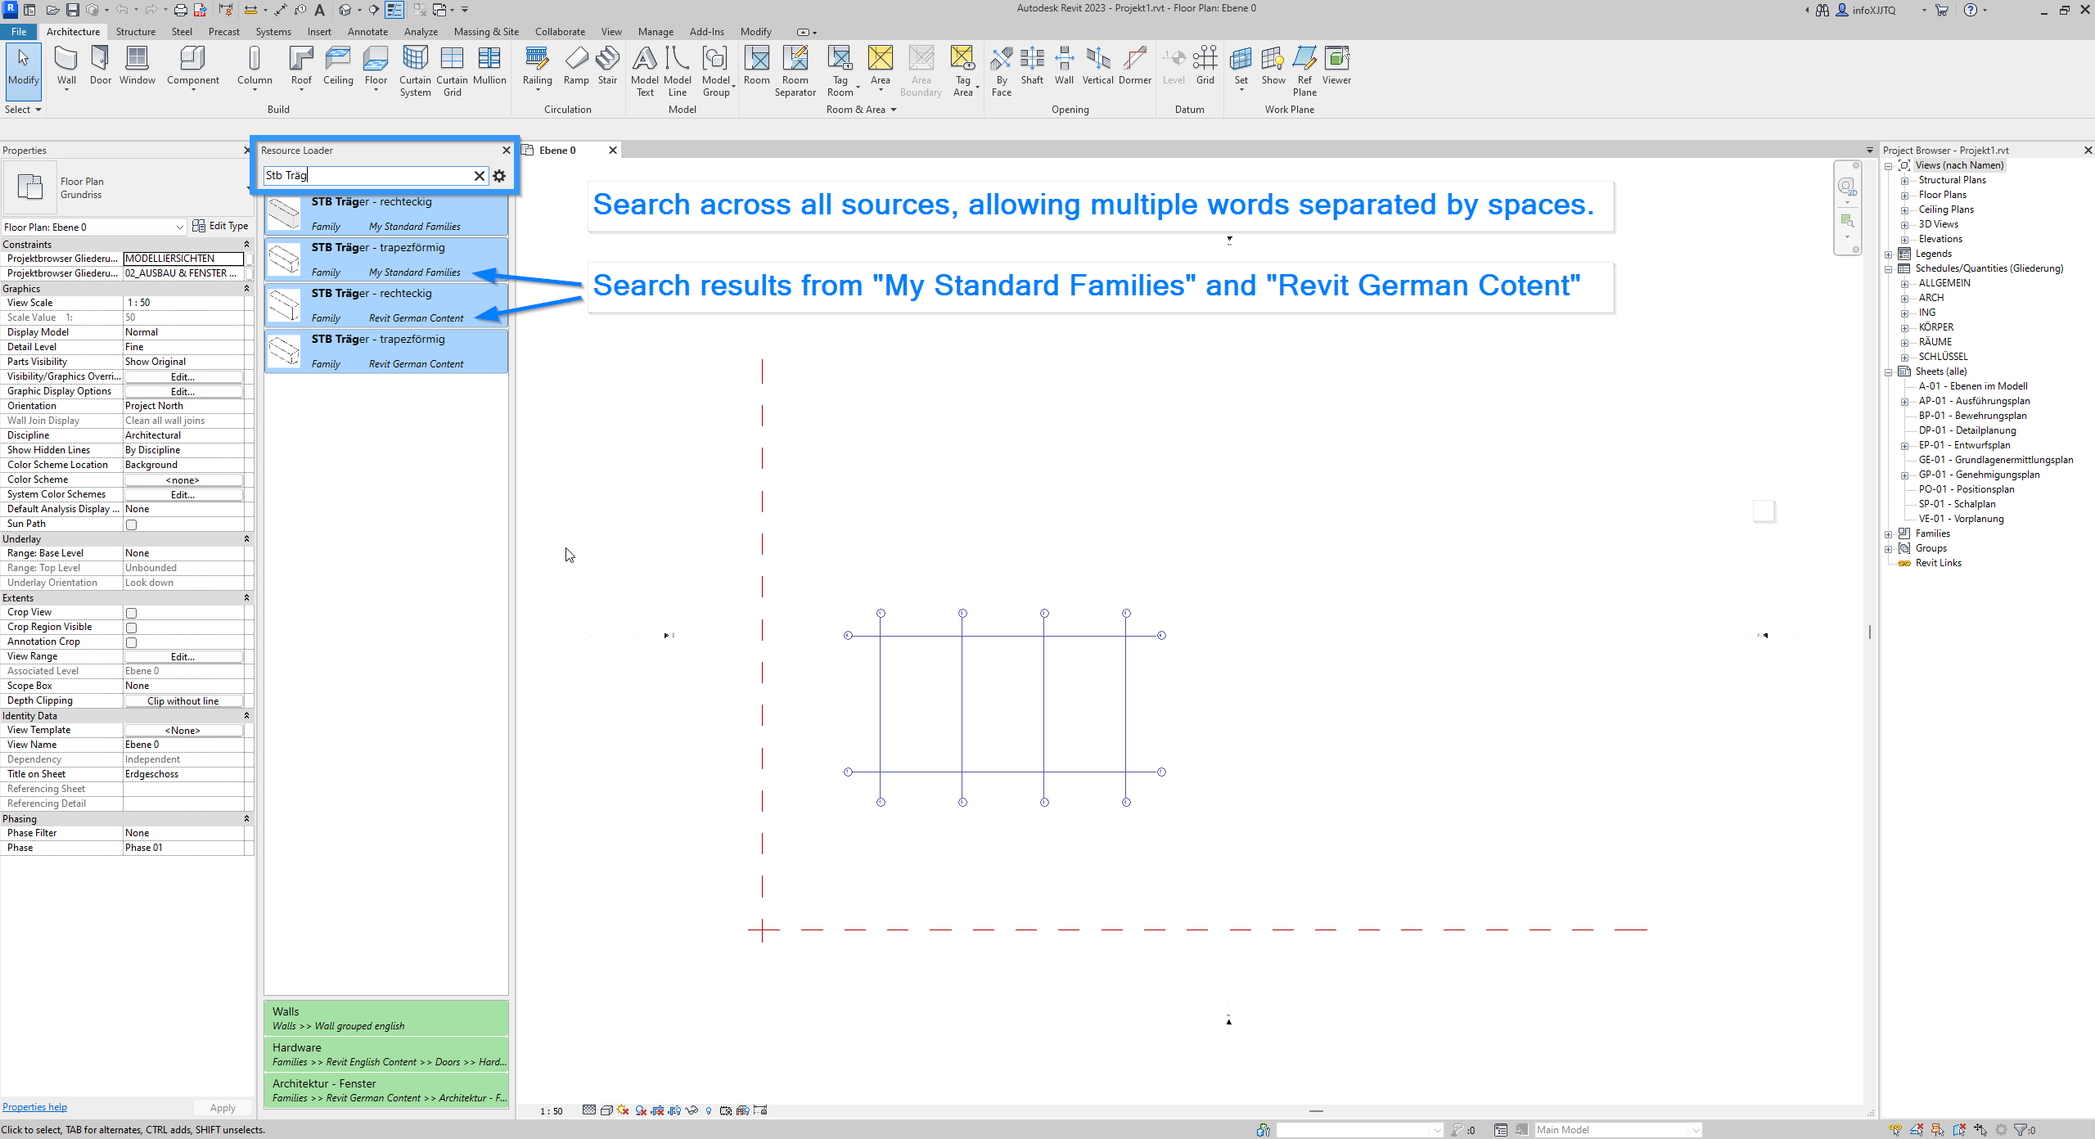Viewport: 2095px width, 1139px height.
Task: Click the Properties help link
Action: (34, 1107)
